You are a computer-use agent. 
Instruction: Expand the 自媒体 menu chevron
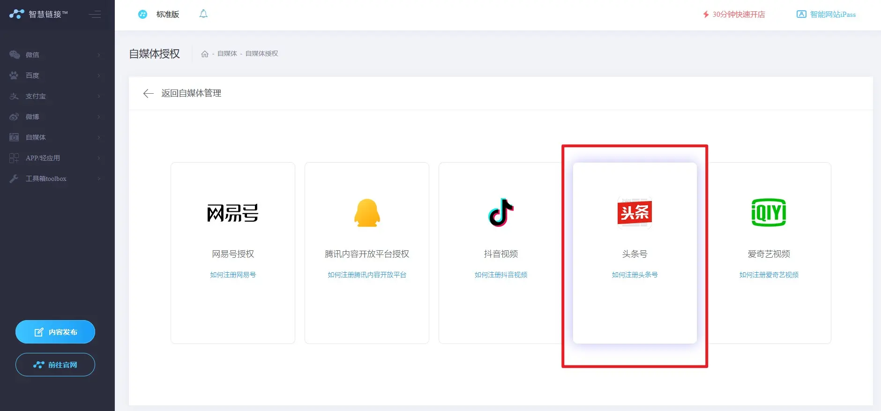pyautogui.click(x=99, y=137)
